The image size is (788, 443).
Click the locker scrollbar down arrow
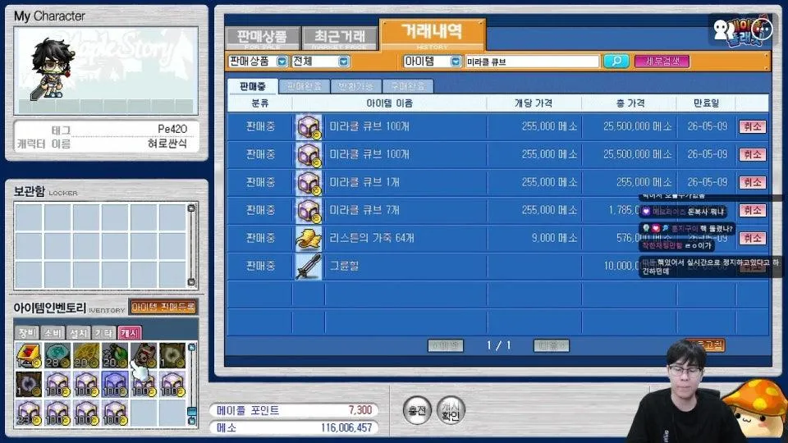[191, 281]
